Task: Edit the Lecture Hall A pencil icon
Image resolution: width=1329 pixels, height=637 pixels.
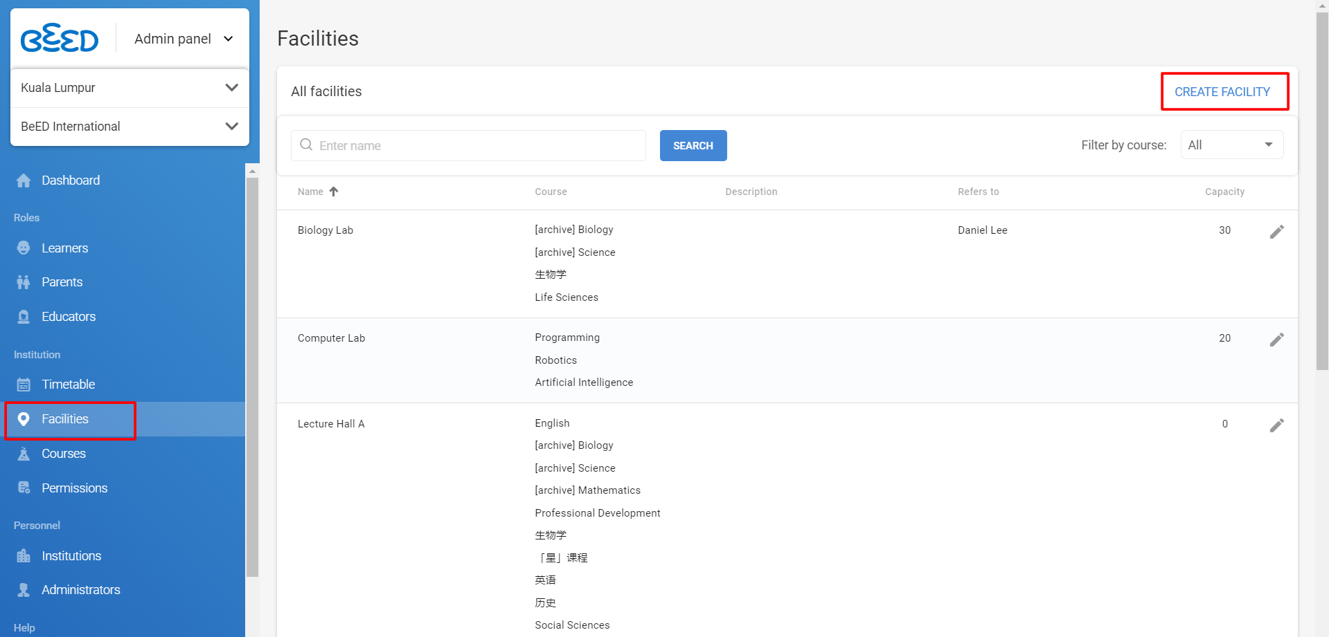Action: point(1276,425)
